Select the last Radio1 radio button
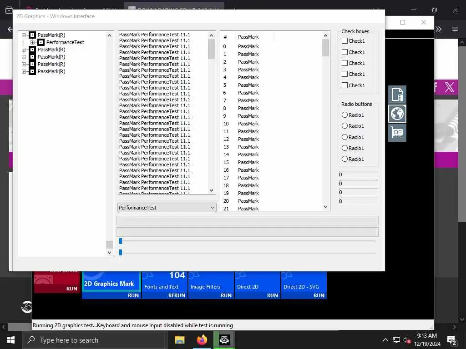Viewport: 466px width, 349px height. (345, 159)
